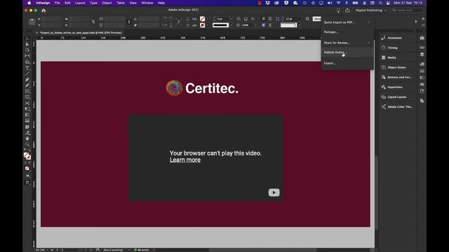Image resolution: width=449 pixels, height=252 pixels.
Task: Select the Pen tool
Action: [27, 80]
